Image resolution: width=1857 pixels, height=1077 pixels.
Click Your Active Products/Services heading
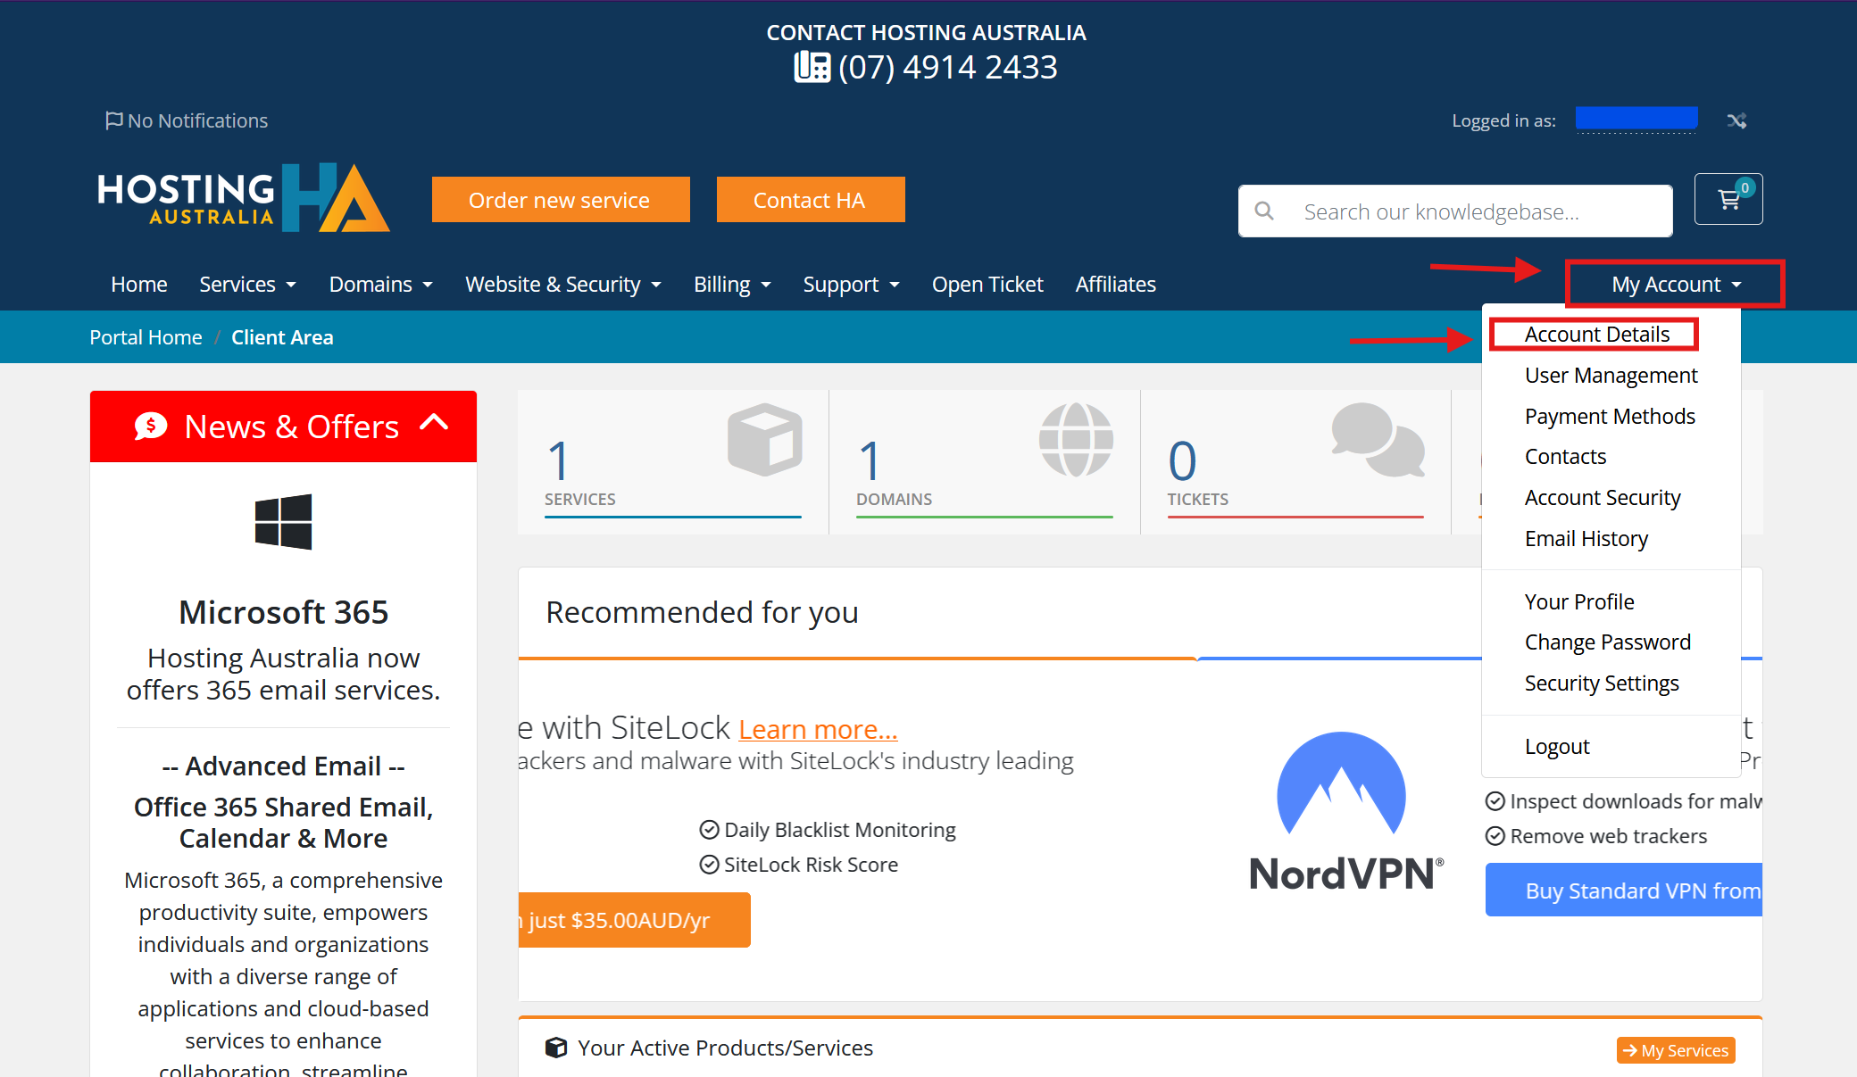pos(725,1048)
